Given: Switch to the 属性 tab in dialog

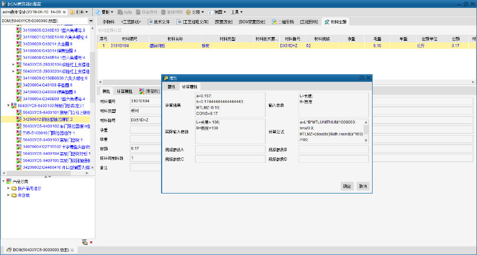Looking at the screenshot, I should [x=171, y=86].
